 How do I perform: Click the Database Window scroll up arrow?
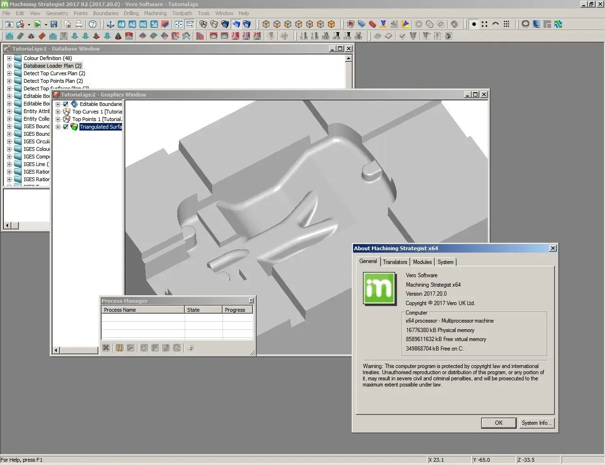coord(348,59)
